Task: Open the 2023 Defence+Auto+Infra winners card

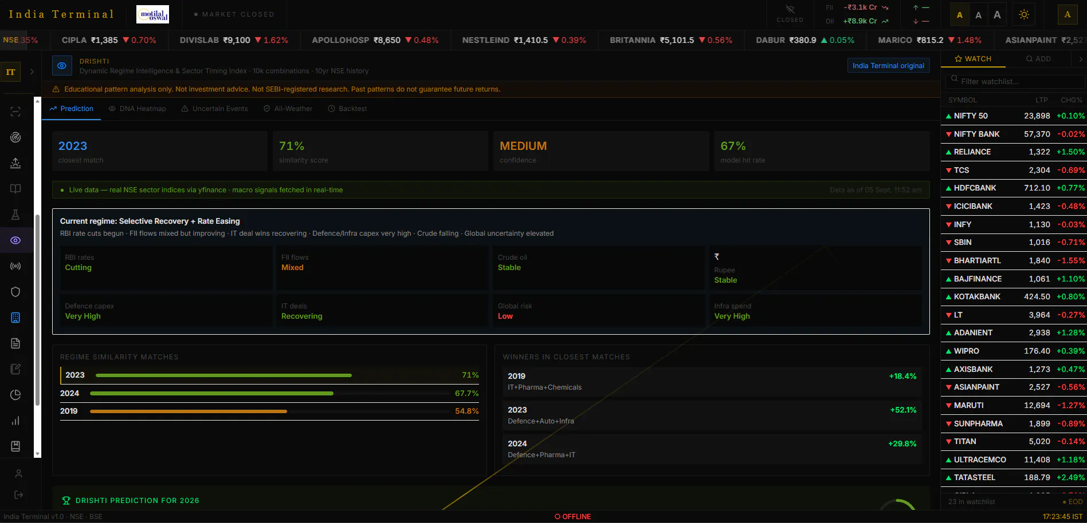Action: [712, 415]
